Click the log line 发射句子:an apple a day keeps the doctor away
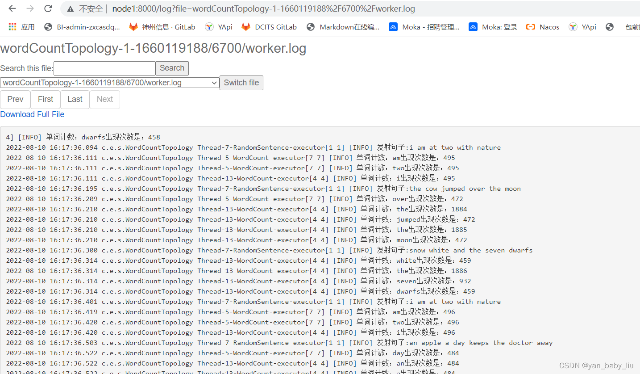 point(279,343)
